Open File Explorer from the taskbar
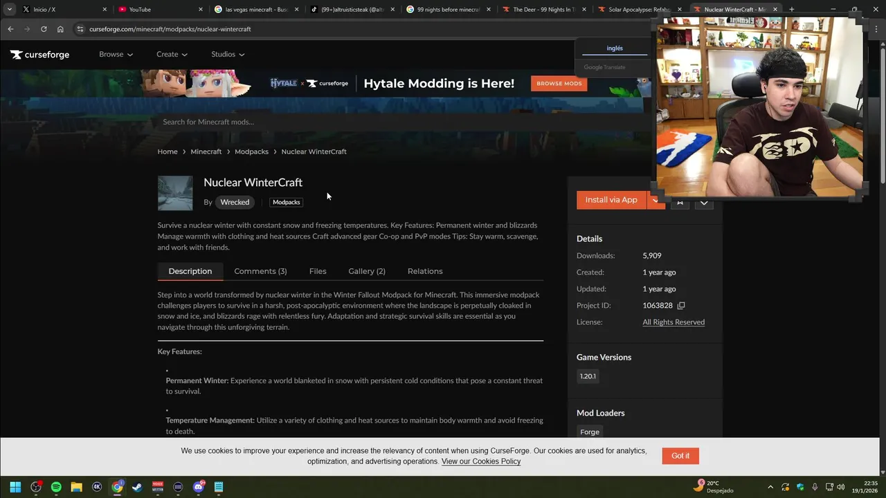Viewport: 886px width, 498px height. [76, 487]
